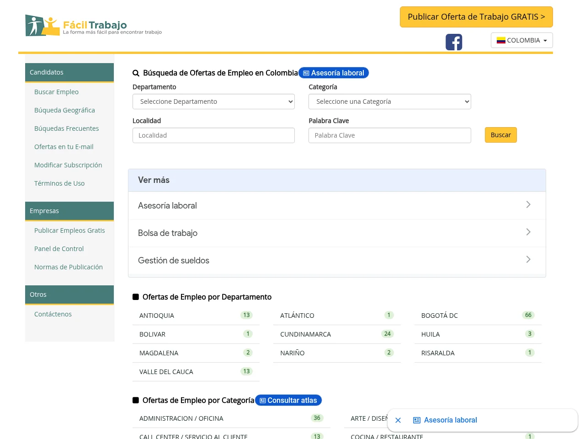Select the VALLE DEL CAUCA department row
585x439 pixels.
(196, 372)
